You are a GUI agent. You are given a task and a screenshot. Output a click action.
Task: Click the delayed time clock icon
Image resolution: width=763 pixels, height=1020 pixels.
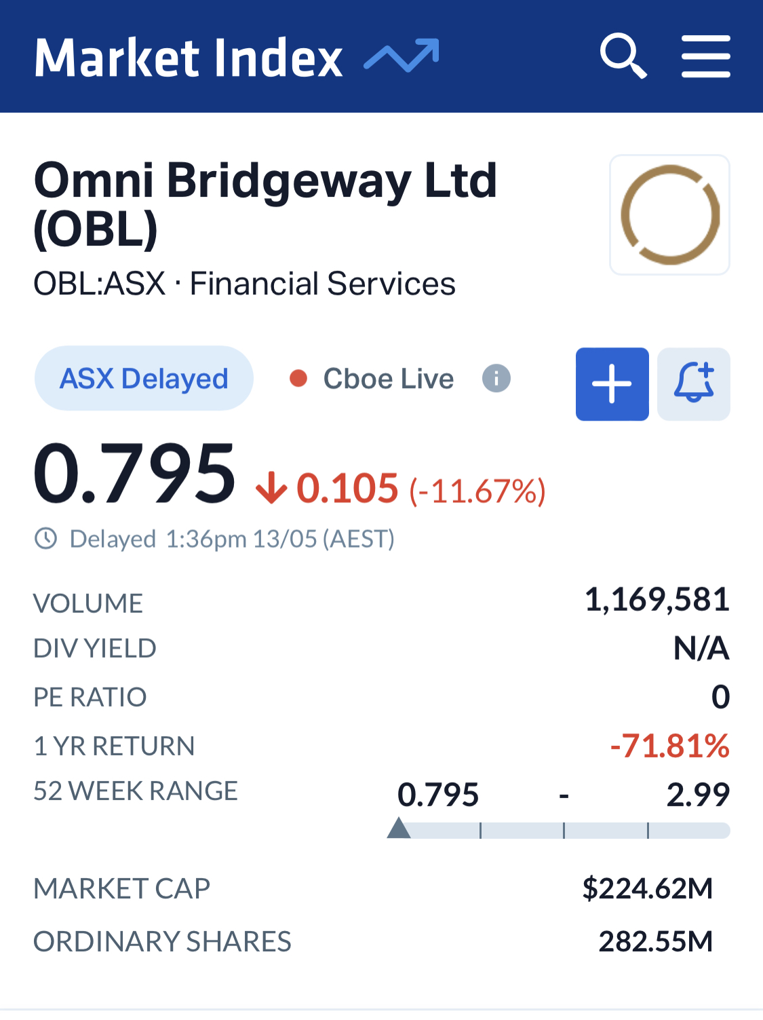pos(46,539)
